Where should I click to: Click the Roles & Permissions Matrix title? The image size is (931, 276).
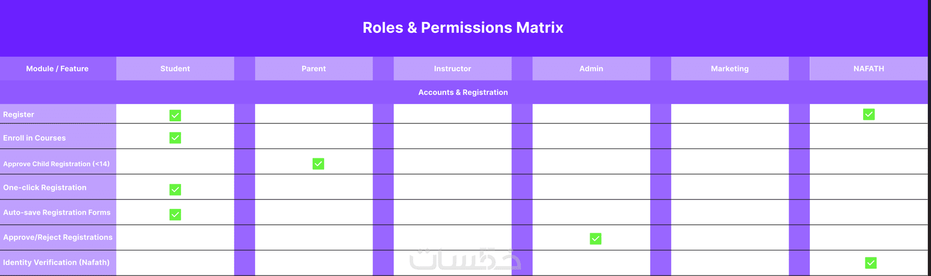(463, 28)
